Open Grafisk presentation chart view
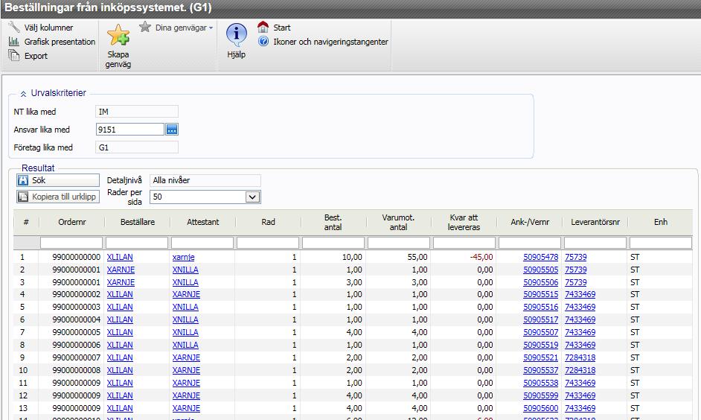The height and width of the screenshot is (420, 701). point(52,42)
